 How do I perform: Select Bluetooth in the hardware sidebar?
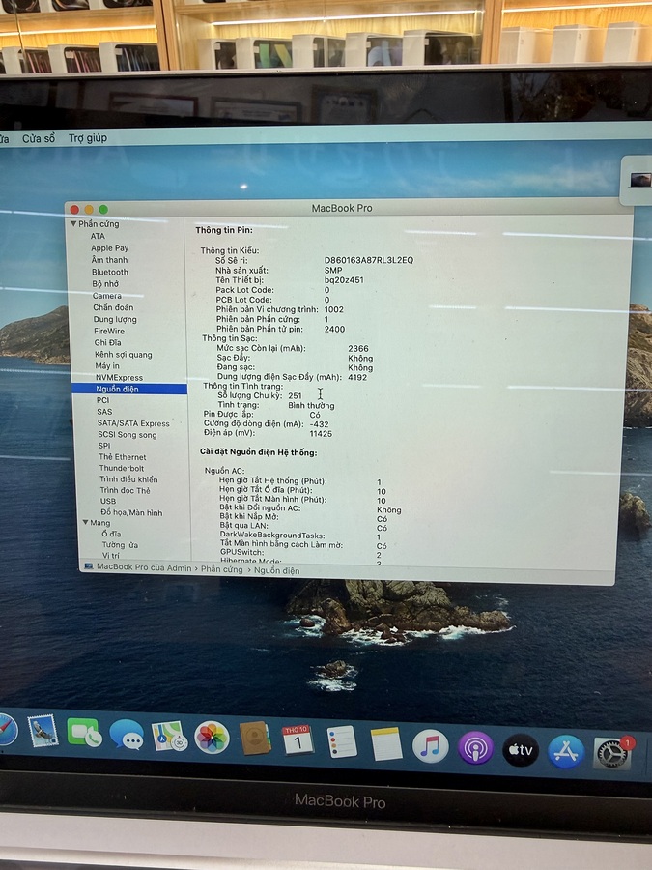pyautogui.click(x=109, y=272)
